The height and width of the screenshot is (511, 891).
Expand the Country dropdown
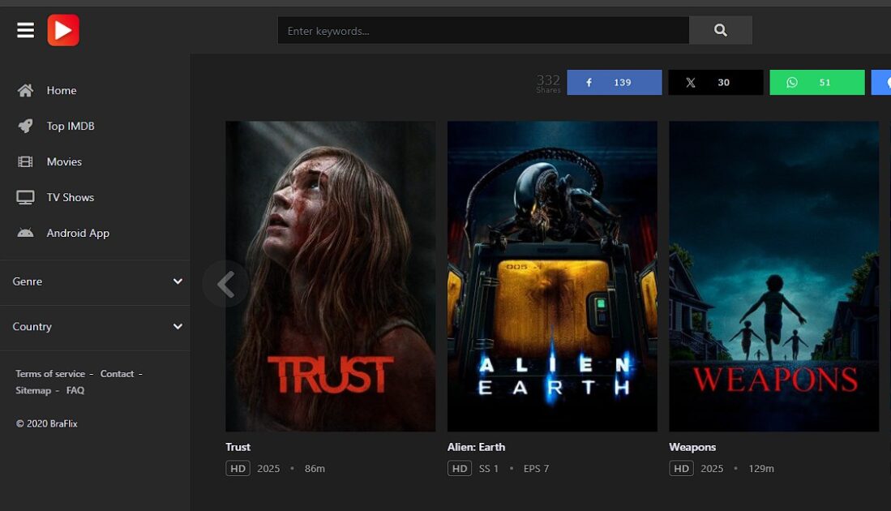95,327
